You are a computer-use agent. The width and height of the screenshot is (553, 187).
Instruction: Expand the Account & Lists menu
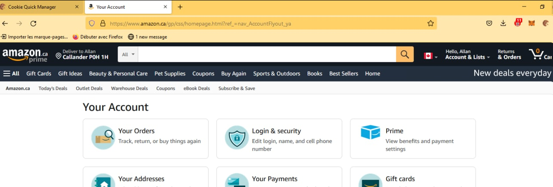[x=467, y=54]
